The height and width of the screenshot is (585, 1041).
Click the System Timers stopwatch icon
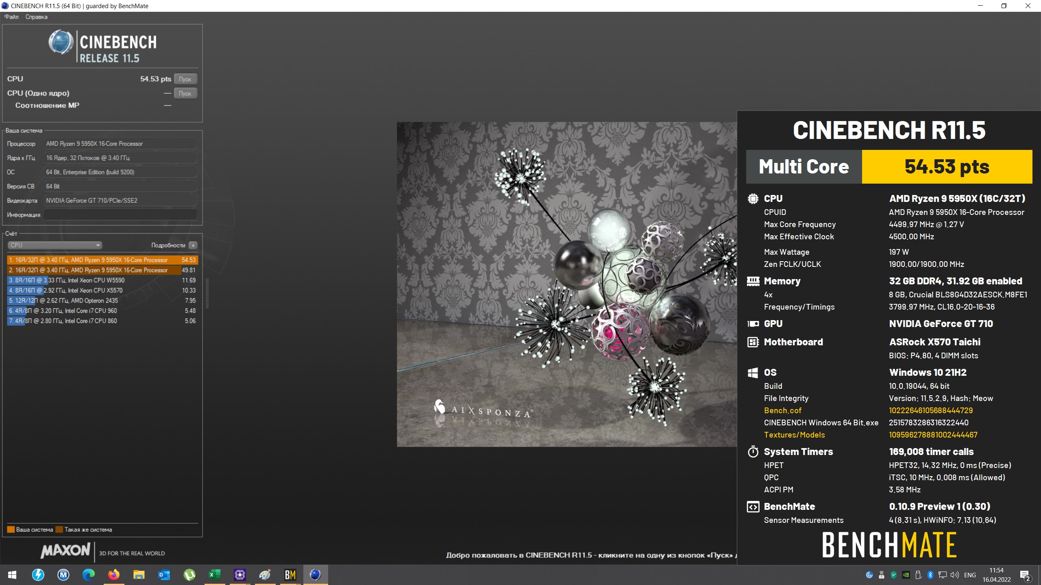[753, 451]
